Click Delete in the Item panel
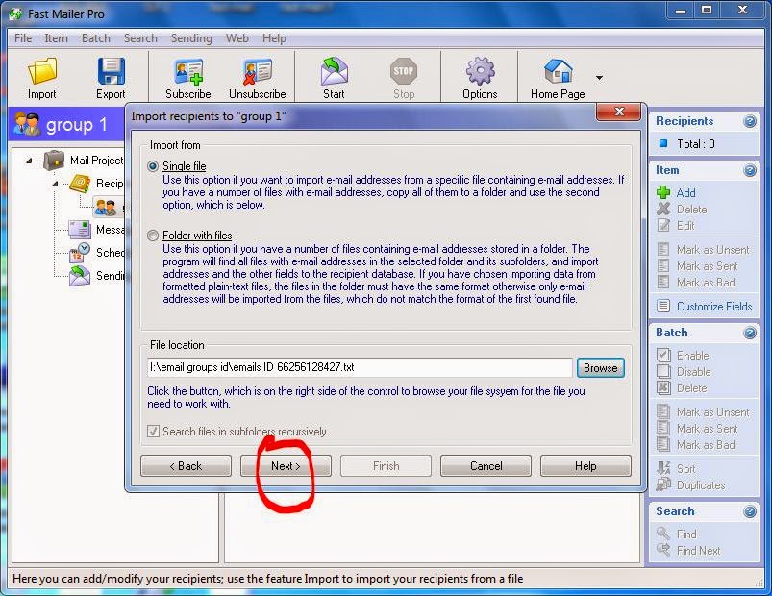772x596 pixels. pyautogui.click(x=691, y=210)
